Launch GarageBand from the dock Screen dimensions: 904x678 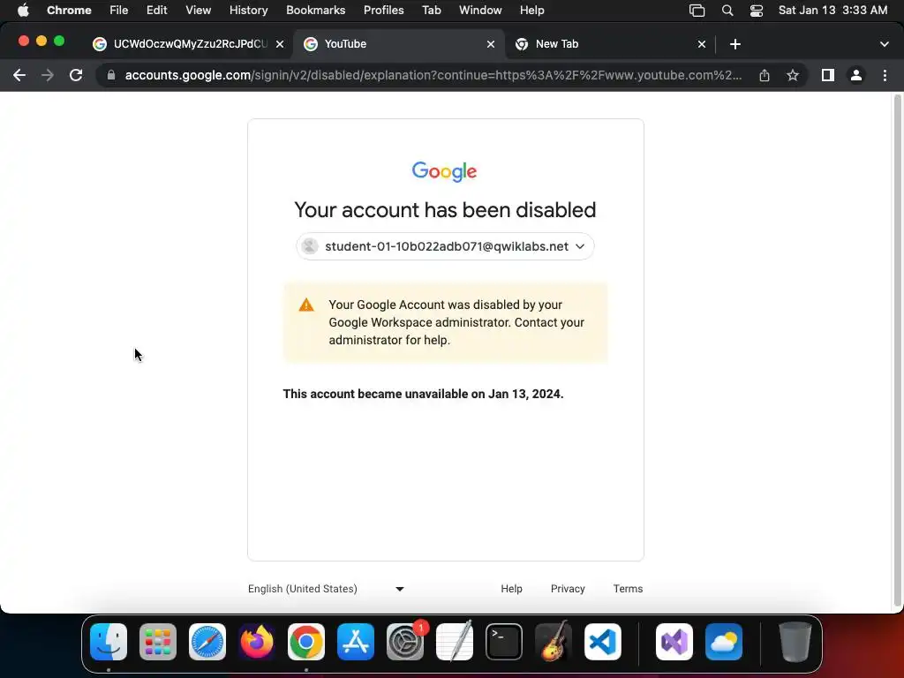tap(554, 642)
